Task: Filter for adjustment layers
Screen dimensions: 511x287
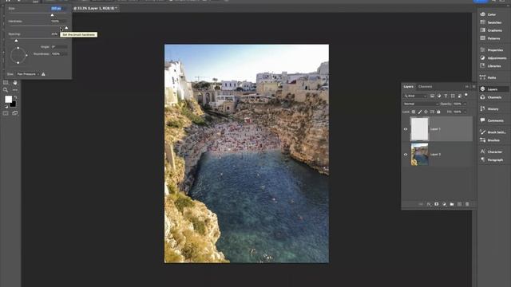Action: click(x=439, y=96)
